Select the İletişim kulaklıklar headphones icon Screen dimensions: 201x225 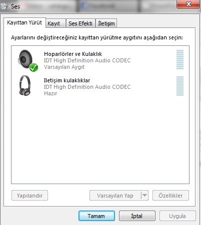point(25,86)
